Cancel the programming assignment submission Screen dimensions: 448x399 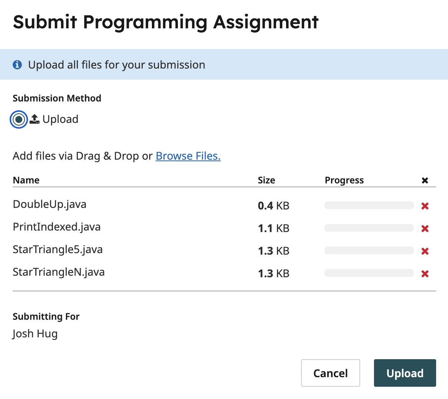click(330, 373)
